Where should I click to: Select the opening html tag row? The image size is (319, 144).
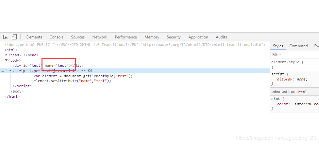[x=11, y=50]
